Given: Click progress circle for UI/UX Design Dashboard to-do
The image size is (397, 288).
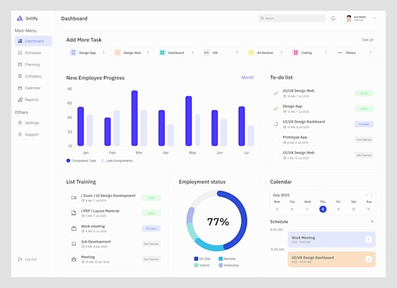Looking at the screenshot, I should click(x=276, y=124).
